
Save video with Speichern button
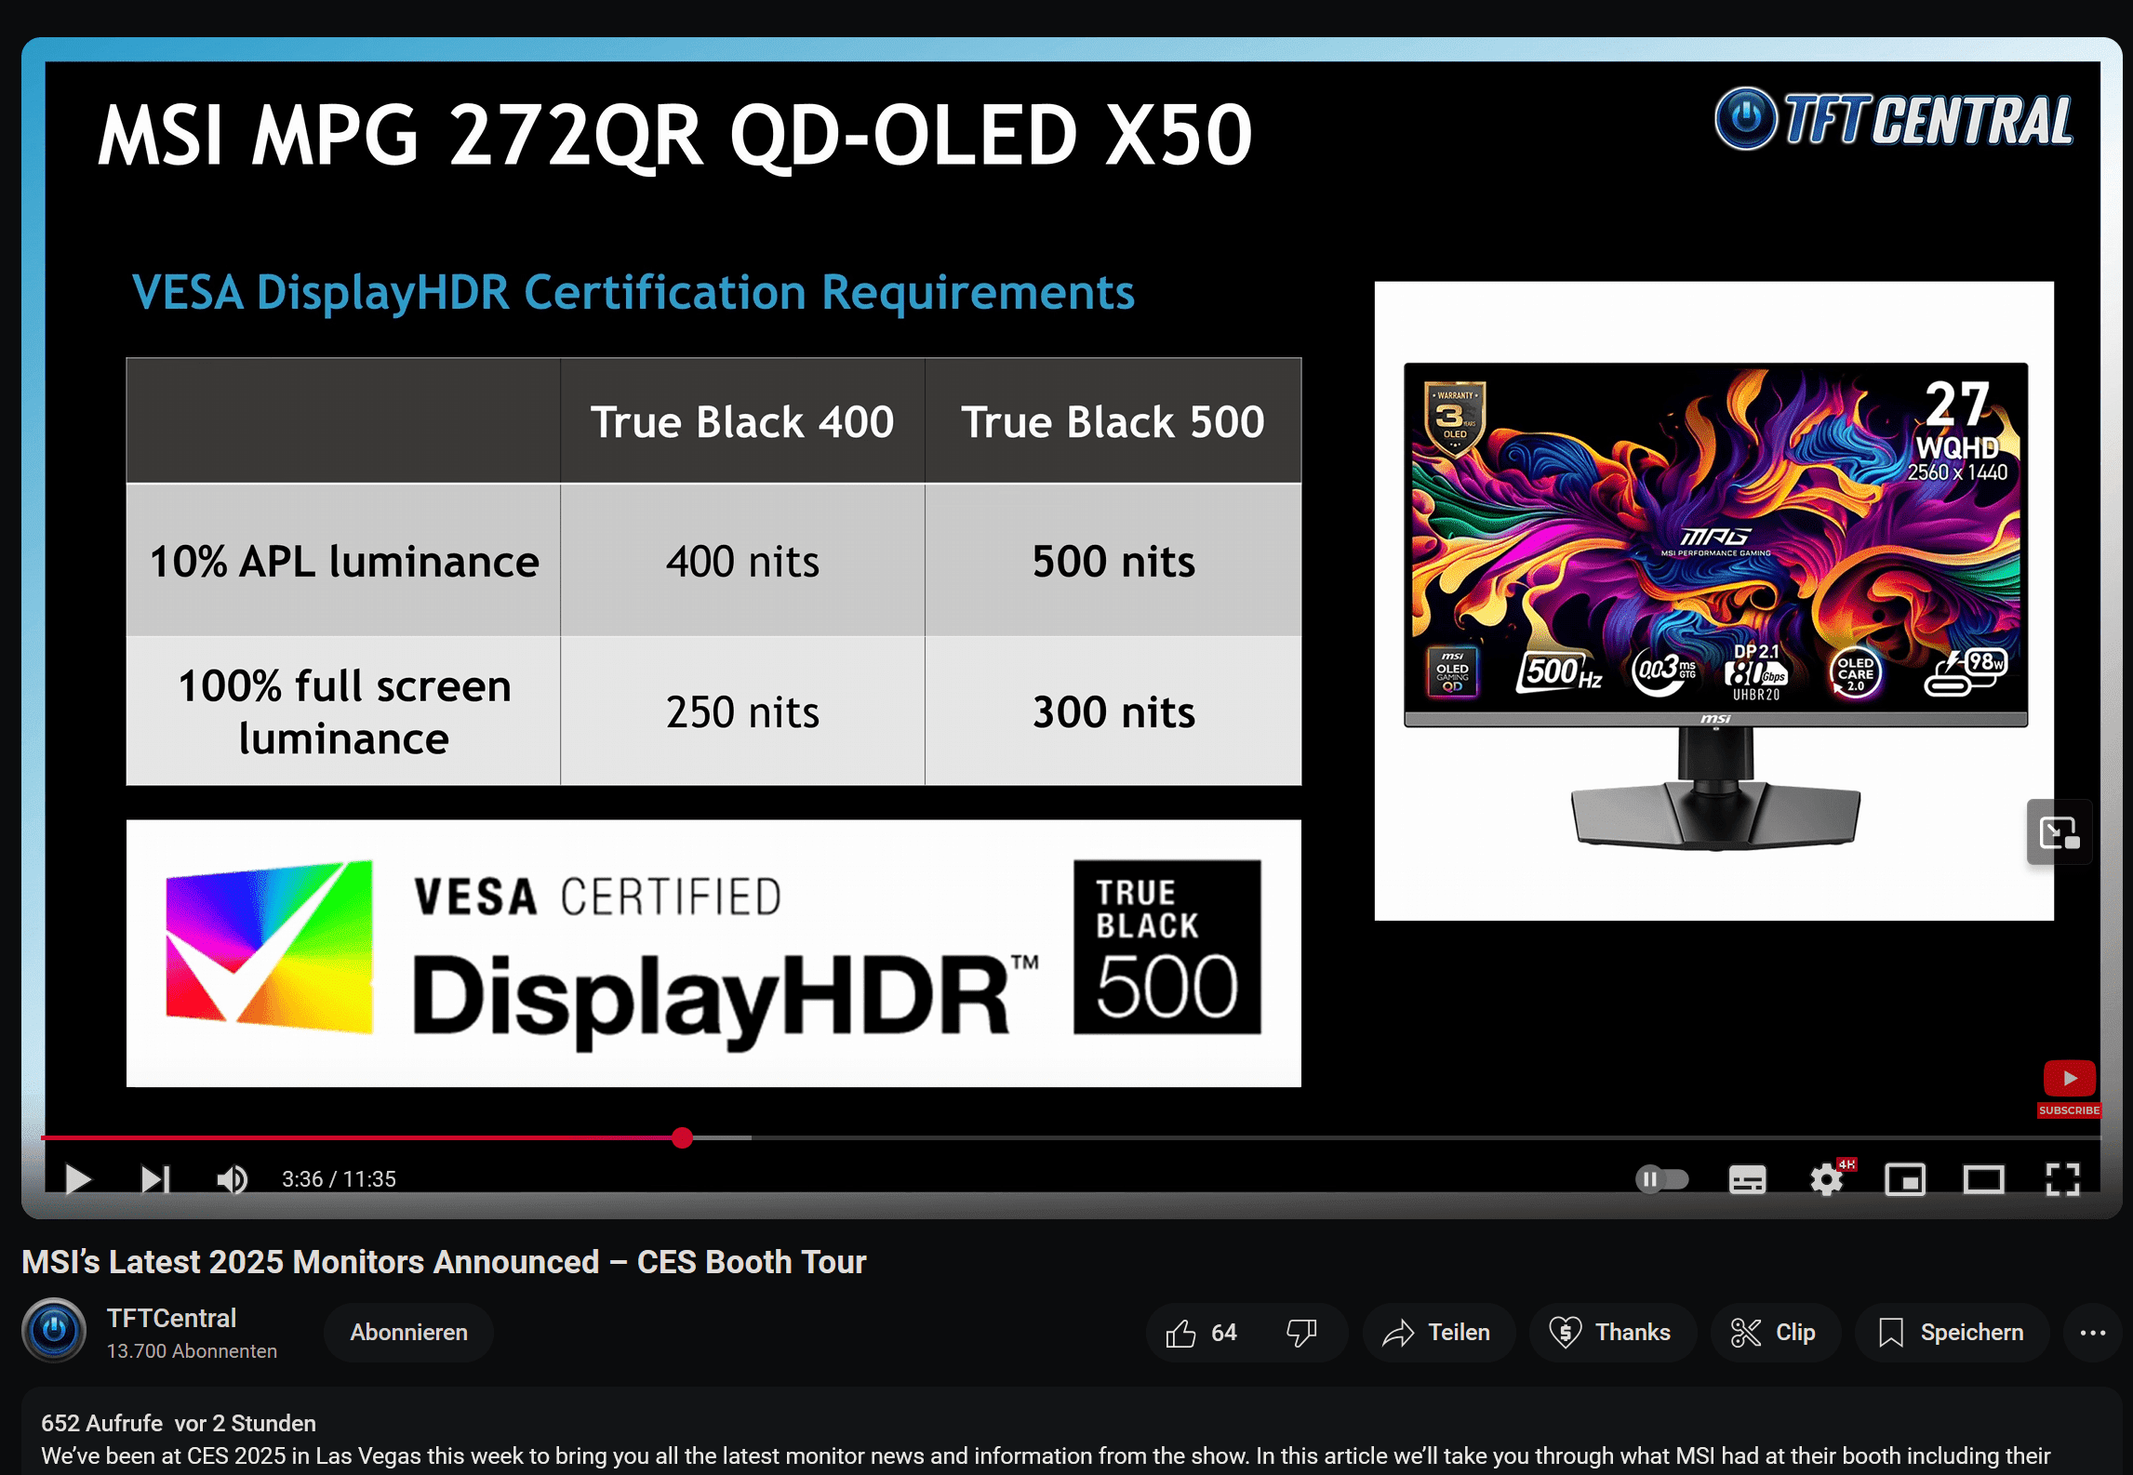point(1952,1333)
